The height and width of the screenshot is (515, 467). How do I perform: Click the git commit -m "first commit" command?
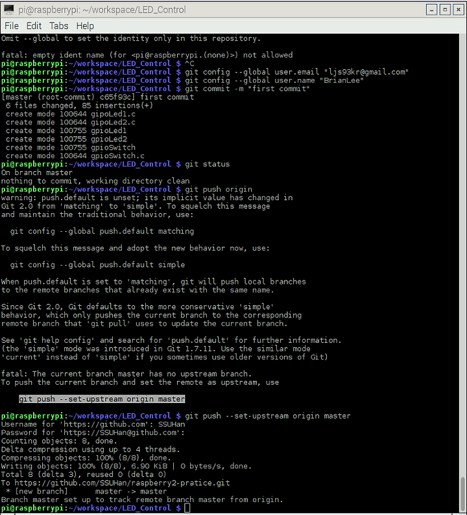point(247,89)
